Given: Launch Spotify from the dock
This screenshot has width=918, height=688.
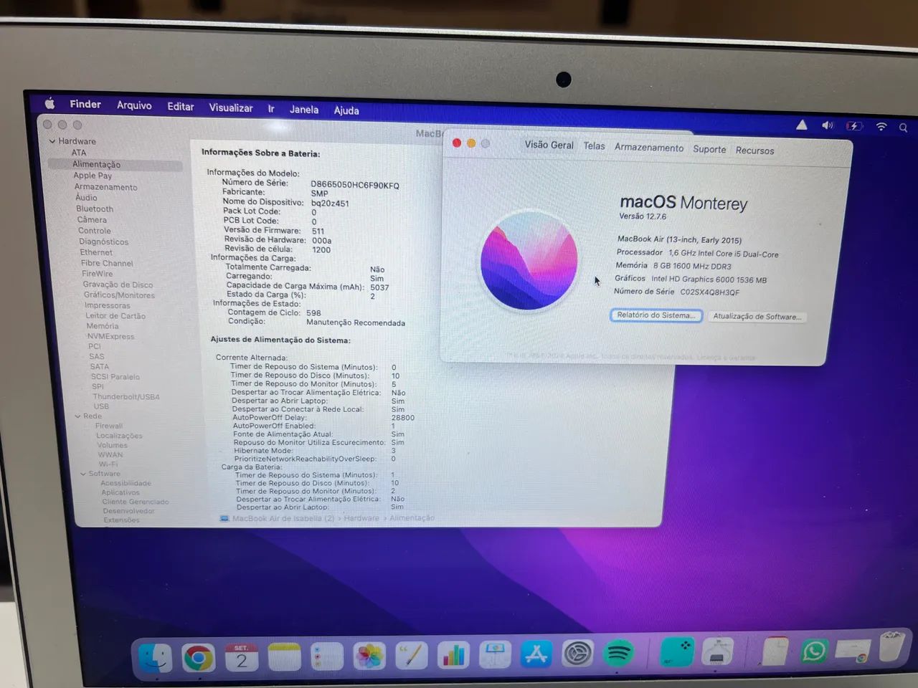Looking at the screenshot, I should tap(619, 654).
